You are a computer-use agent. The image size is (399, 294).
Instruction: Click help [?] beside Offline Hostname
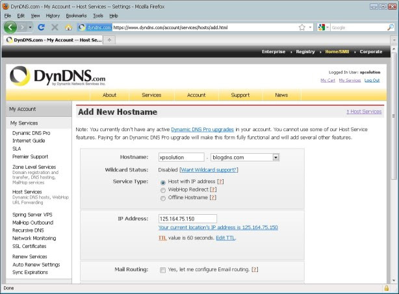tap(213, 197)
